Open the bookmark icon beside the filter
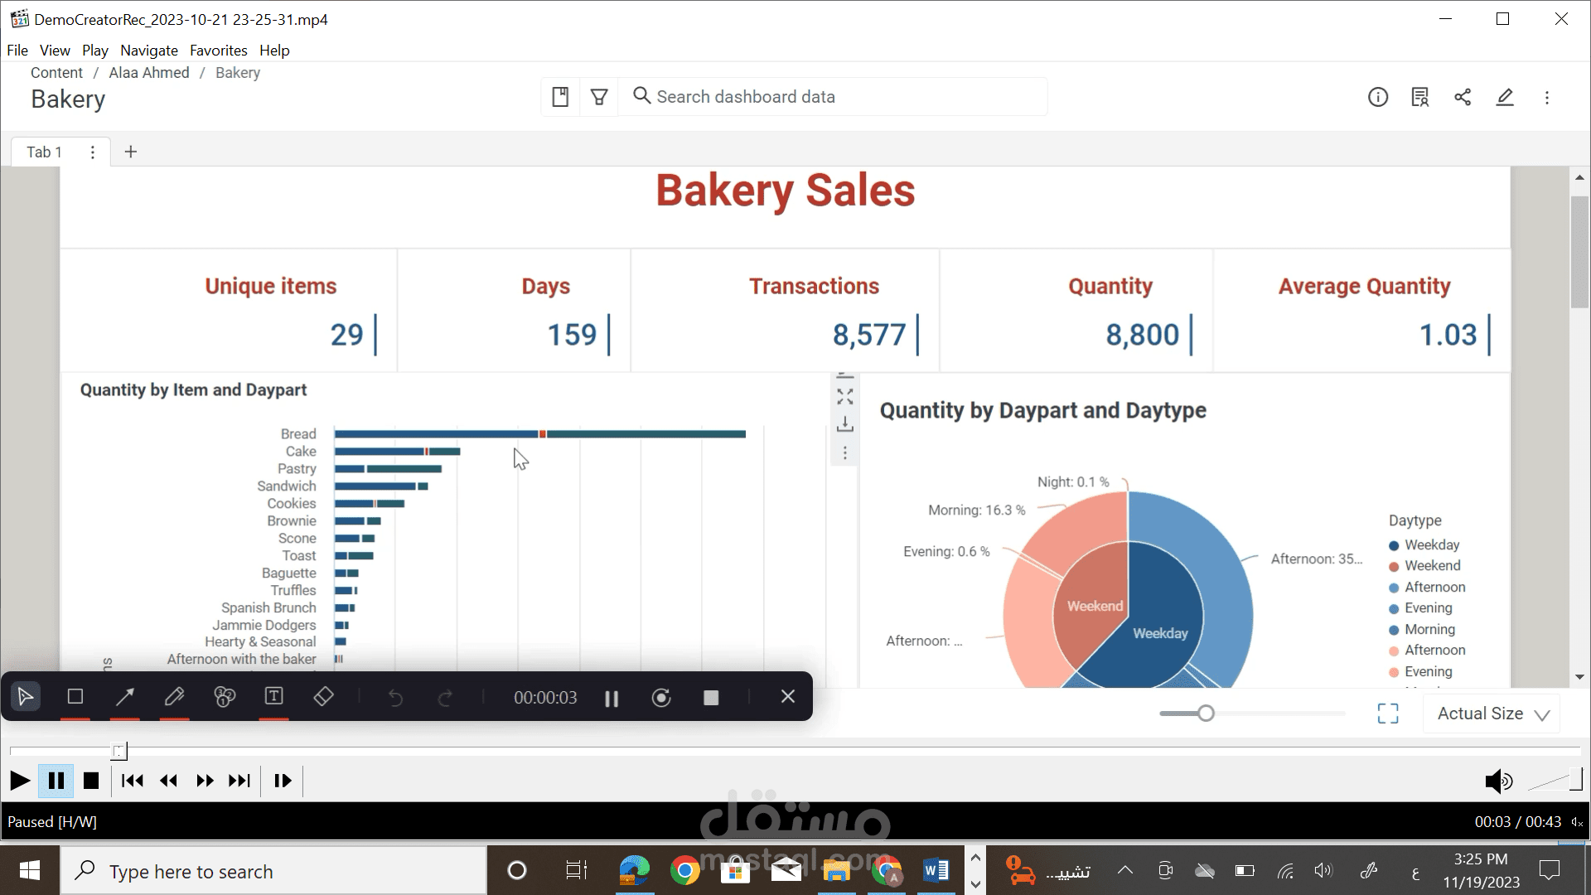The width and height of the screenshot is (1591, 895). tap(560, 97)
